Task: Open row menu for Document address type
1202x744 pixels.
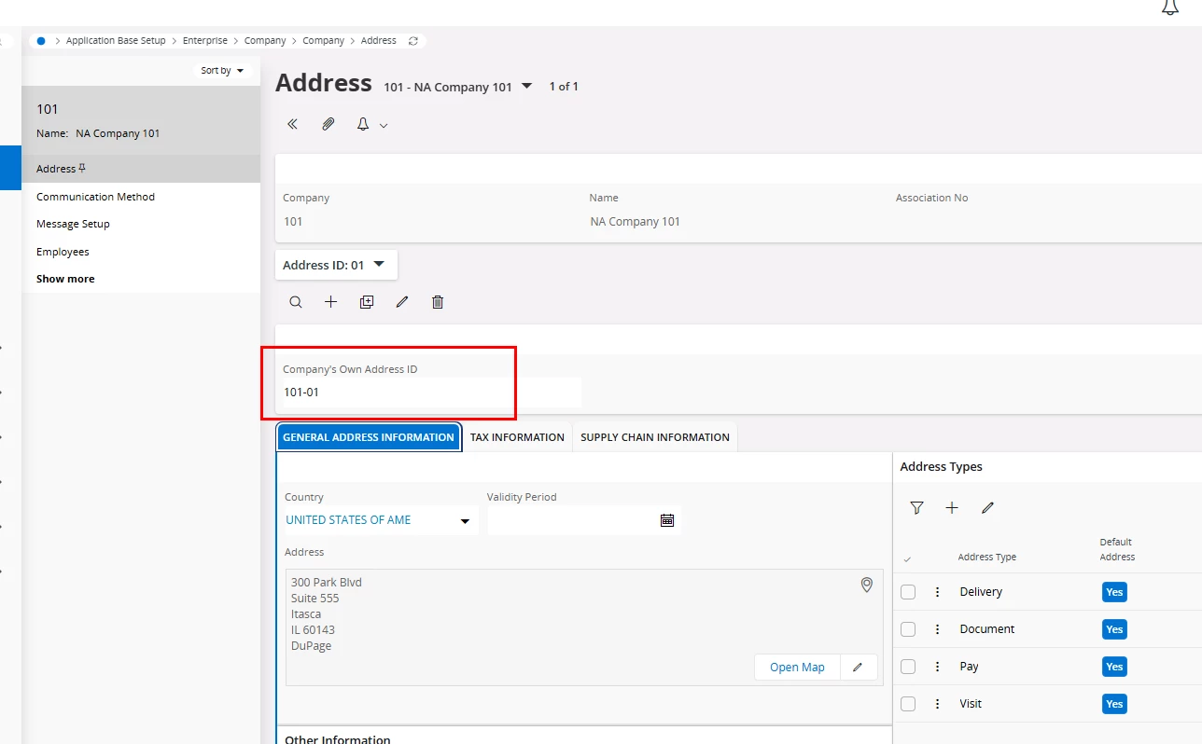Action: 938,629
